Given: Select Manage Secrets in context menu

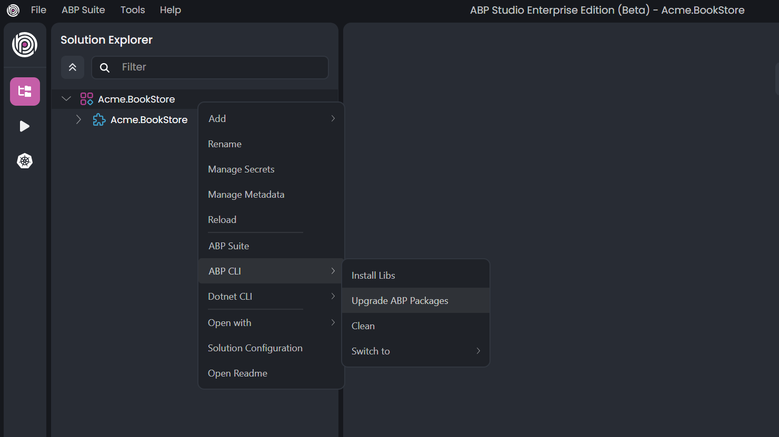Looking at the screenshot, I should tap(271, 169).
